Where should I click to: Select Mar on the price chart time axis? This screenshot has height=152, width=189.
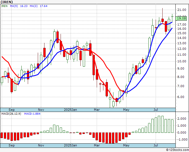[x=97, y=110]
